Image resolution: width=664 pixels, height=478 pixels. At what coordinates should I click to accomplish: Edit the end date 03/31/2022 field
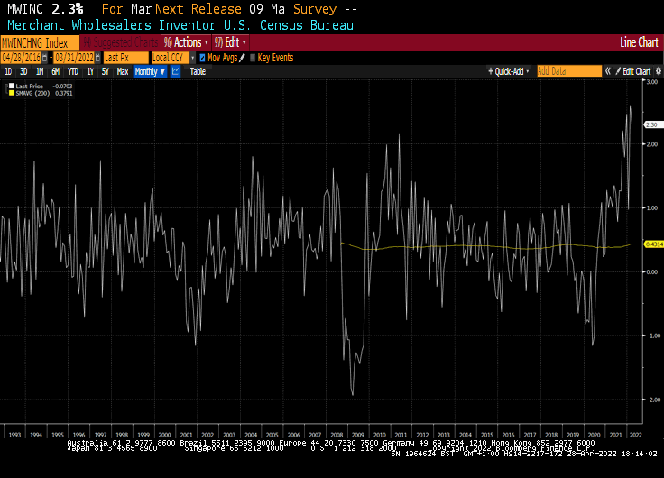pyautogui.click(x=74, y=58)
